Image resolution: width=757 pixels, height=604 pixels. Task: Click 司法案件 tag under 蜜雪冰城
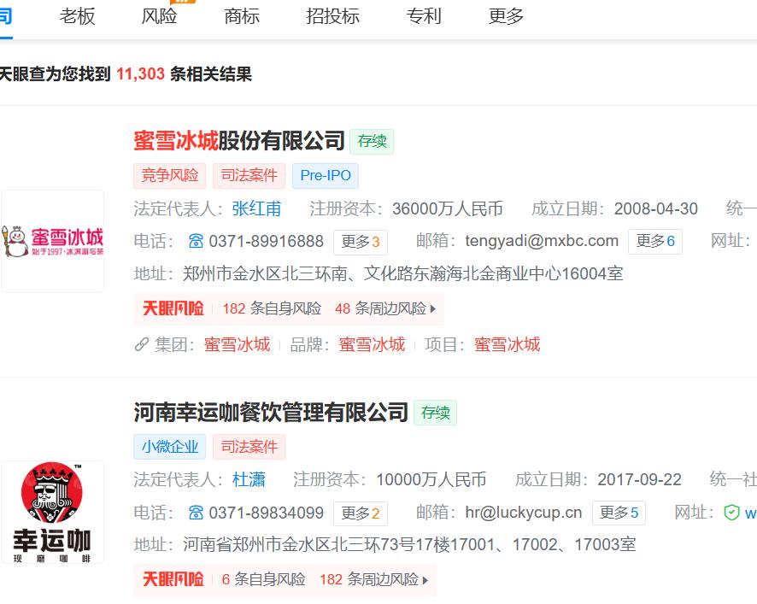pyautogui.click(x=249, y=176)
